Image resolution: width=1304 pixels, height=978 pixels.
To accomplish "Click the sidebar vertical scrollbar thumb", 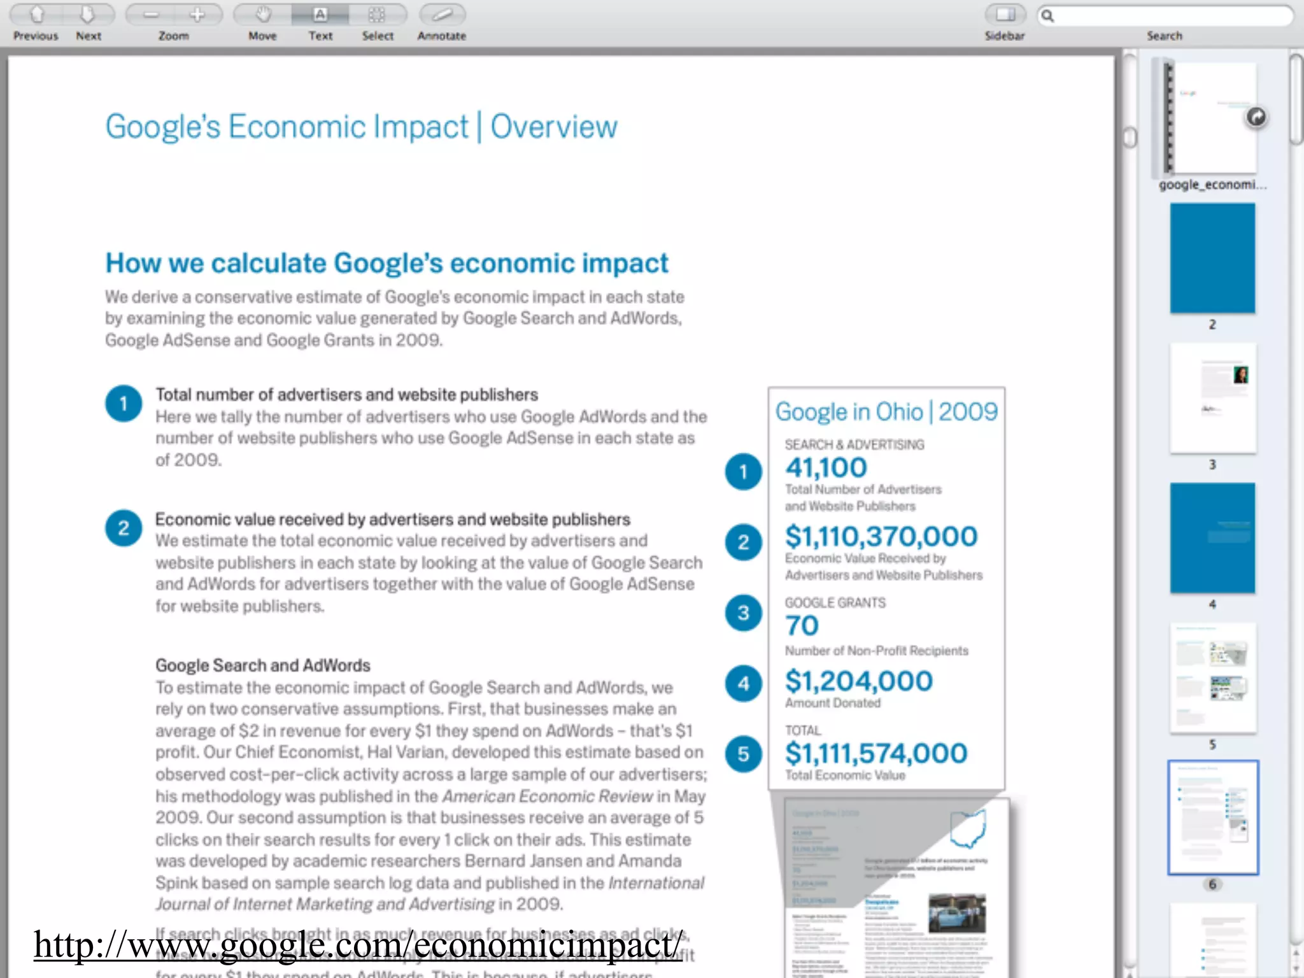I will click(1296, 100).
